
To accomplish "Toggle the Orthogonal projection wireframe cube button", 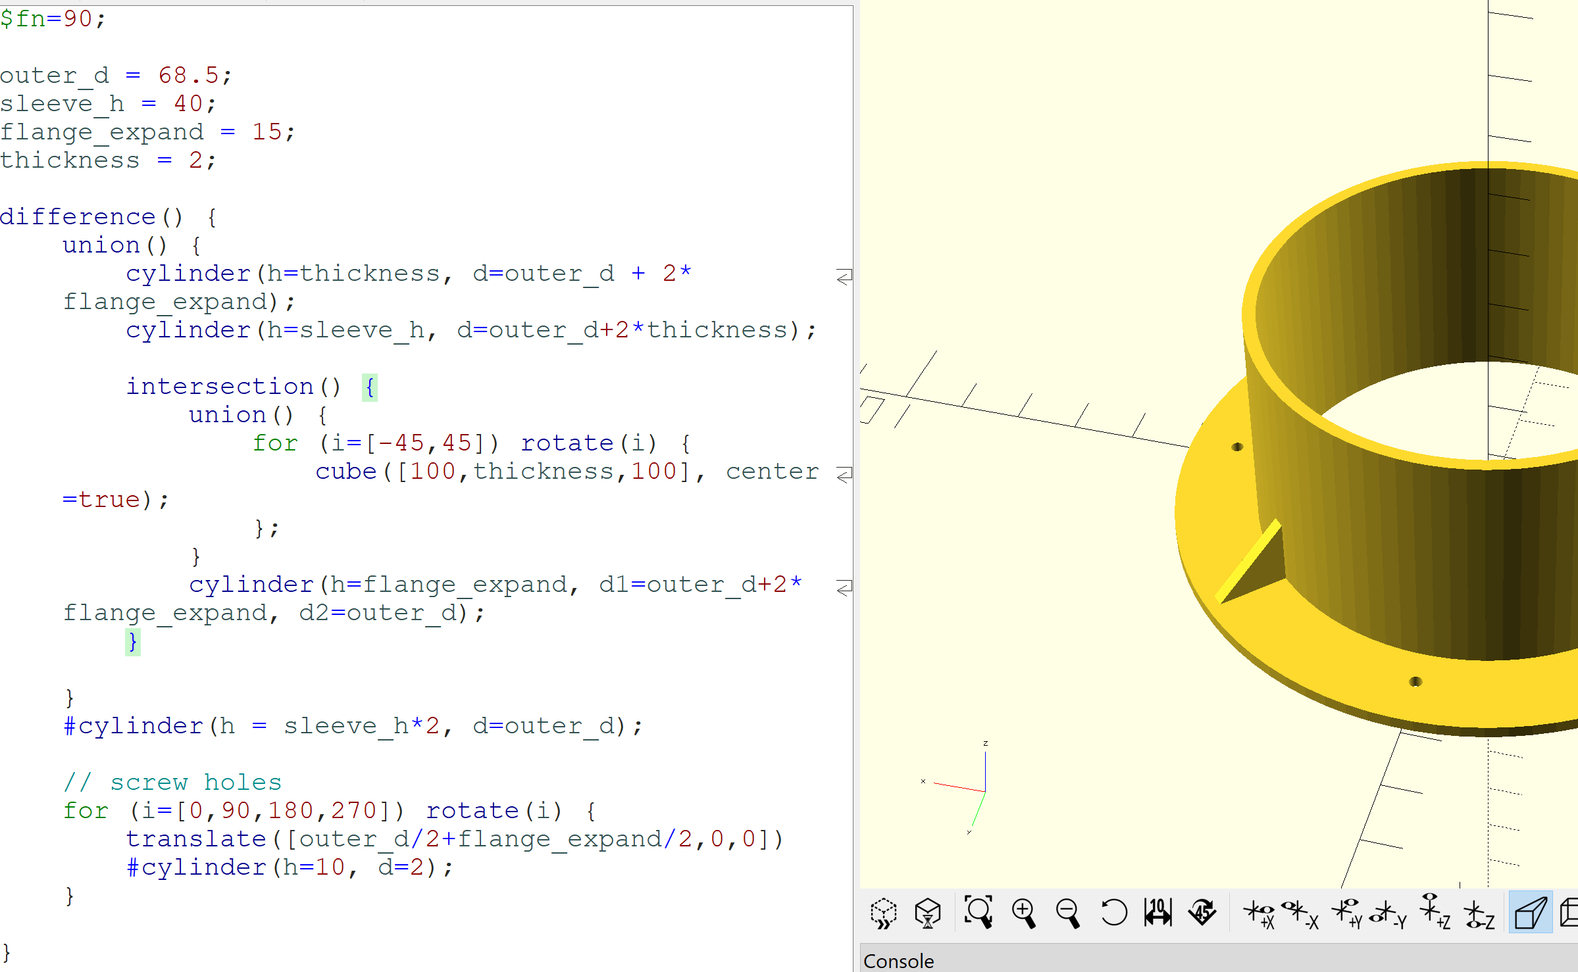I will (1570, 913).
